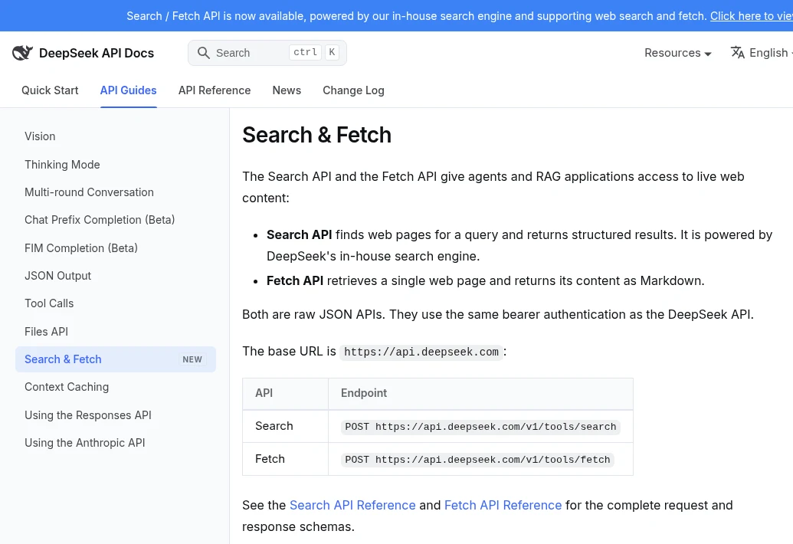Open the Thinking Mode sidebar page
This screenshot has height=544, width=793.
click(x=115, y=165)
